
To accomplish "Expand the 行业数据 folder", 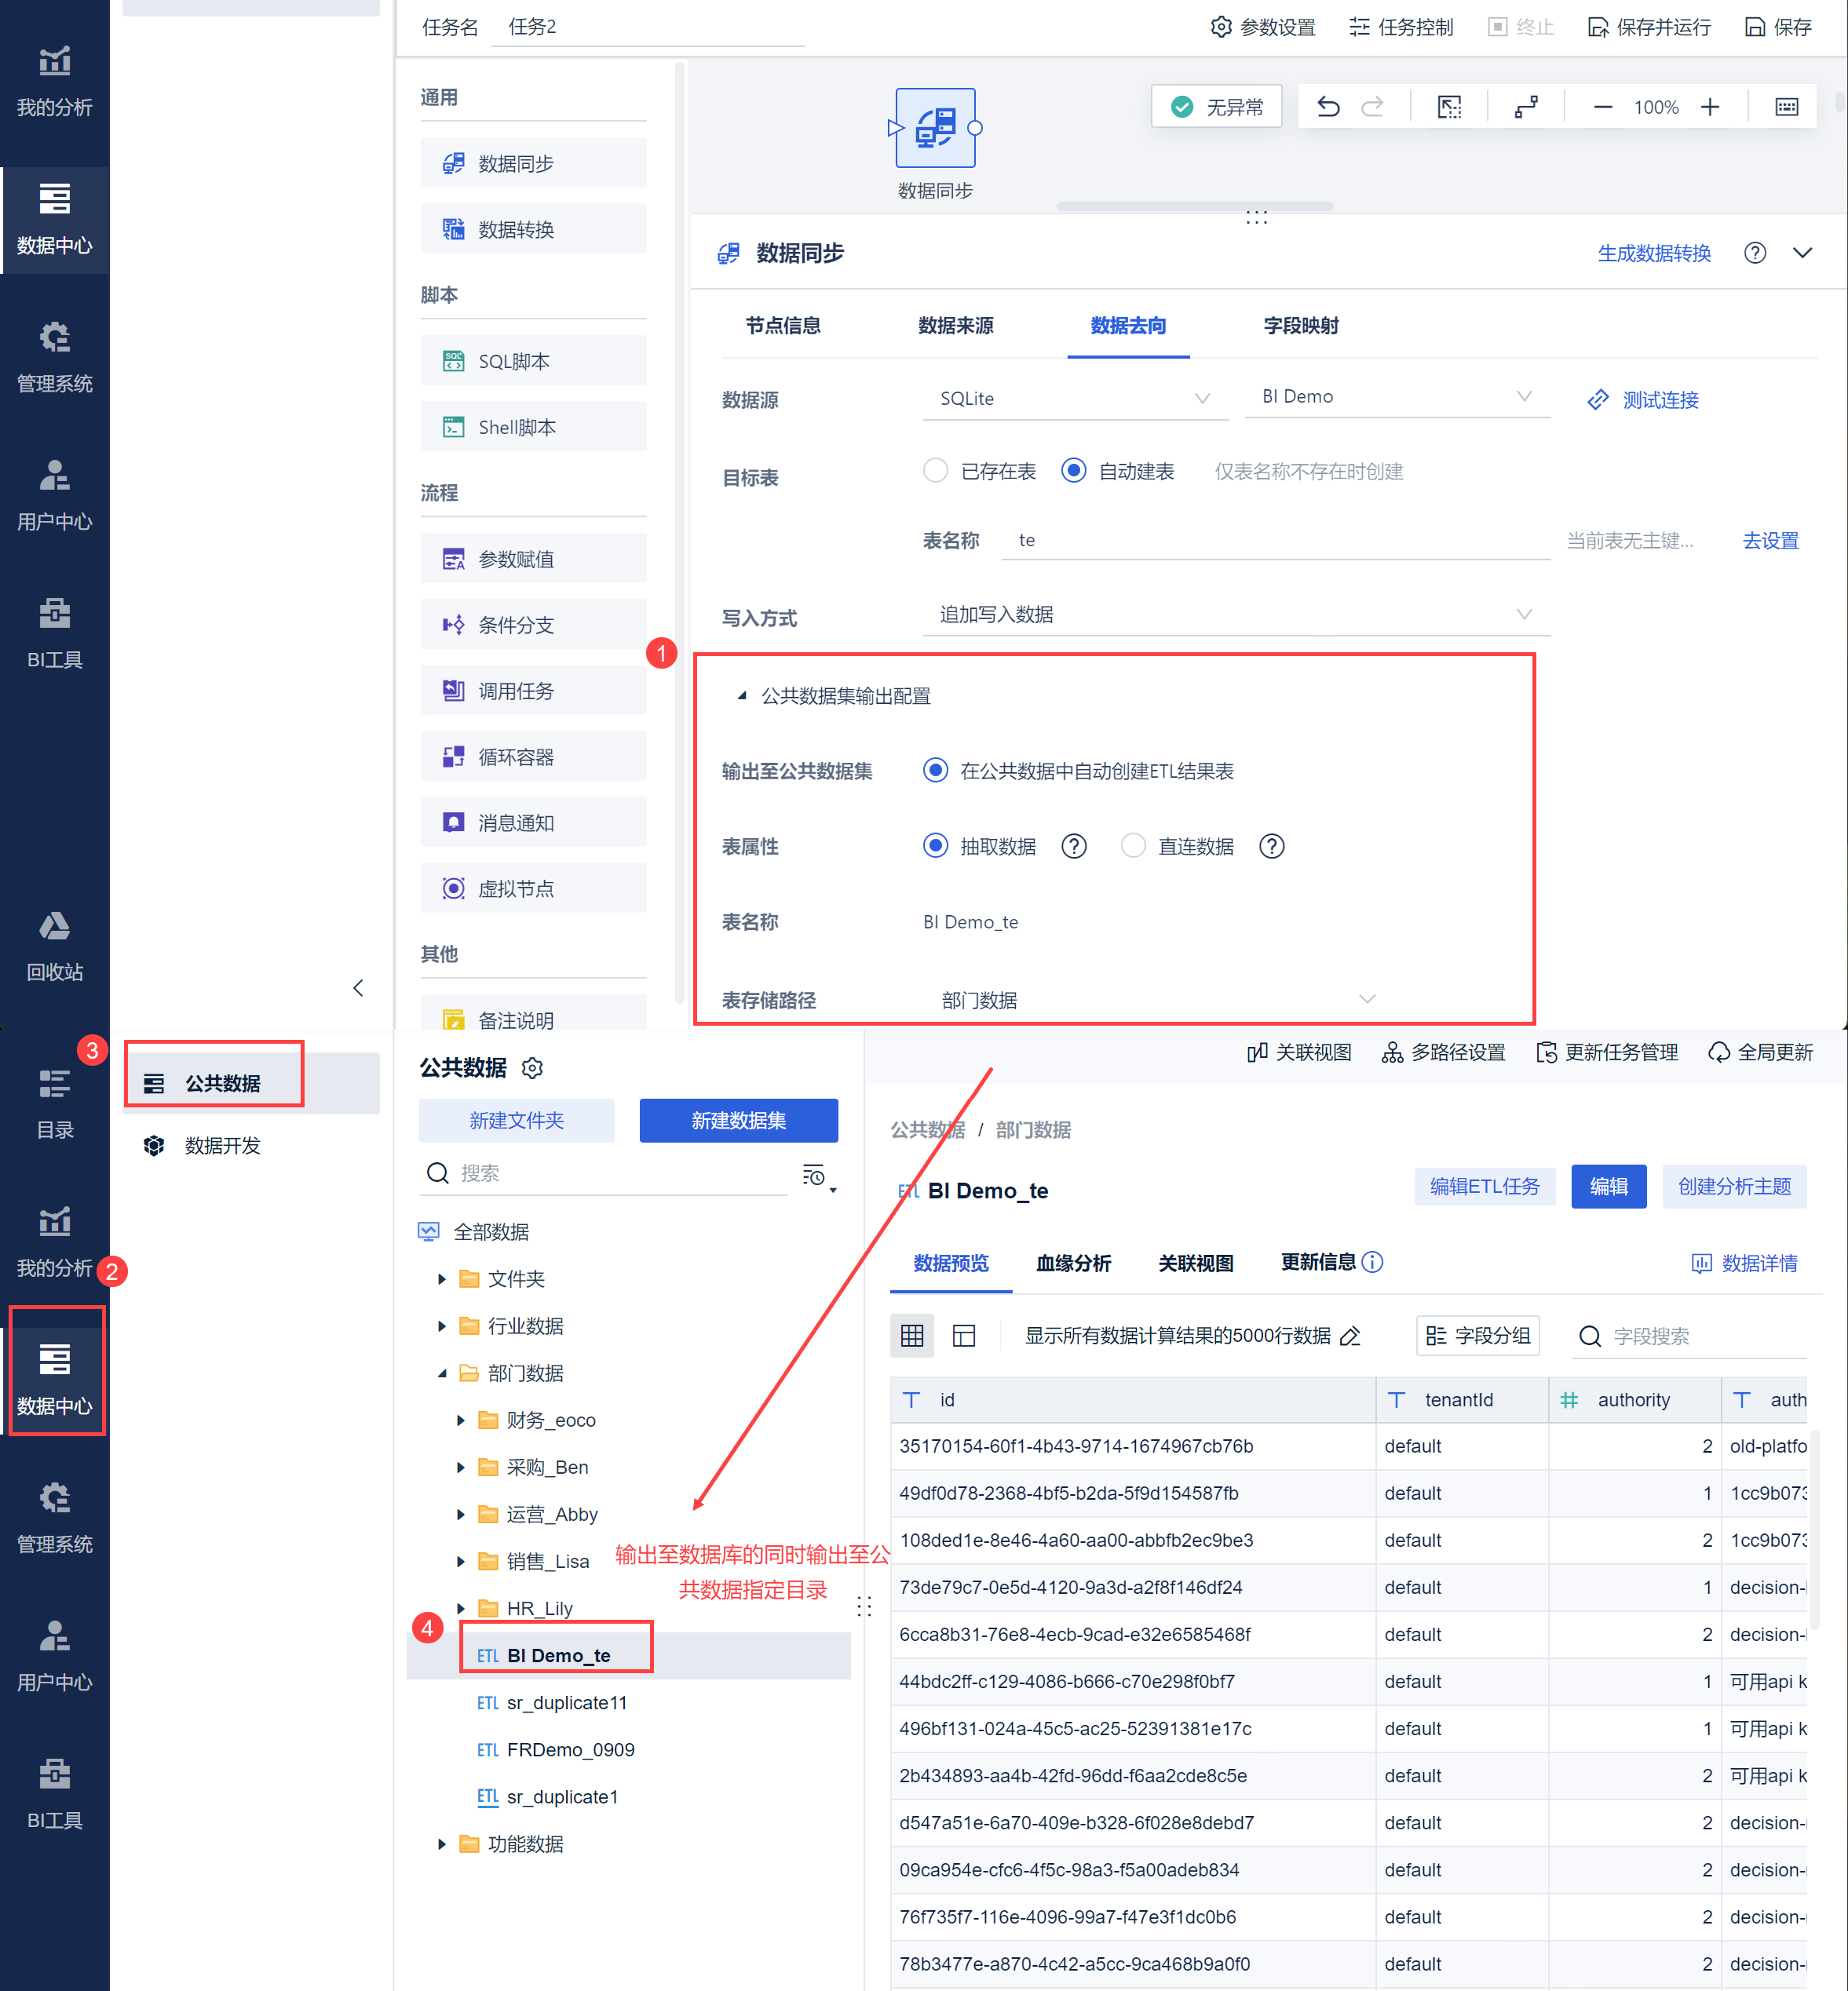I will [442, 1326].
